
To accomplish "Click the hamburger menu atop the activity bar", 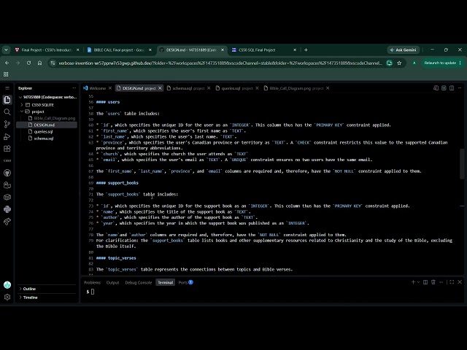I will (7, 88).
